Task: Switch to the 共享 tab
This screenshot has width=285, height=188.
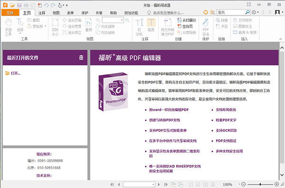Action: coord(99,13)
